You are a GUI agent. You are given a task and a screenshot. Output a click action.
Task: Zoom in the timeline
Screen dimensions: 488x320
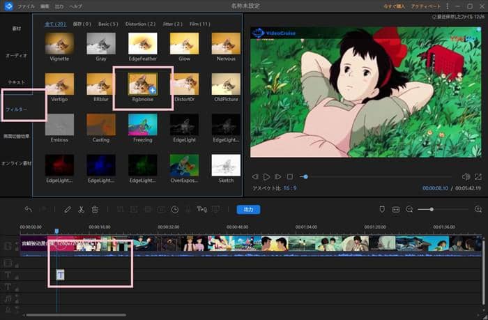coord(478,209)
